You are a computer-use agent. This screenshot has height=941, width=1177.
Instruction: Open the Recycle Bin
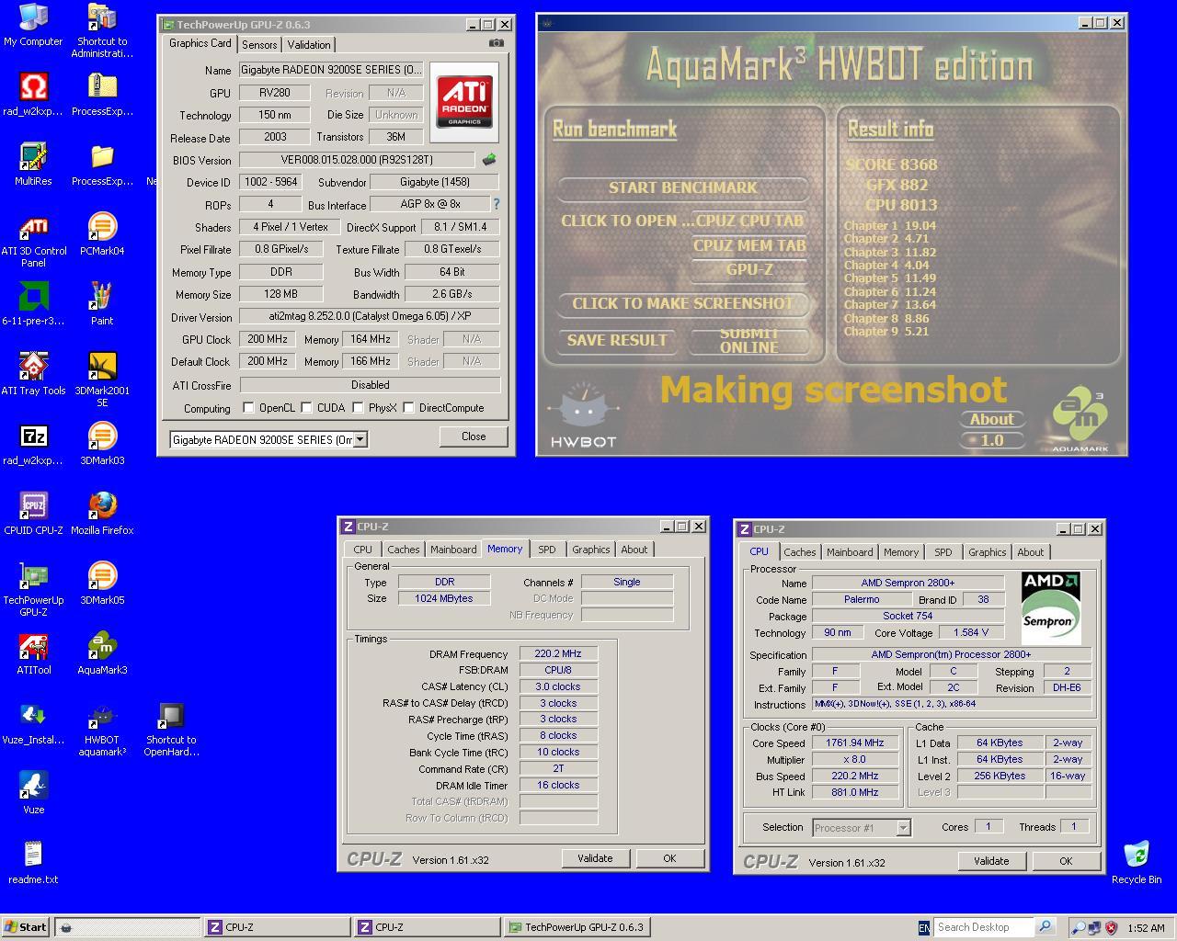(1137, 863)
